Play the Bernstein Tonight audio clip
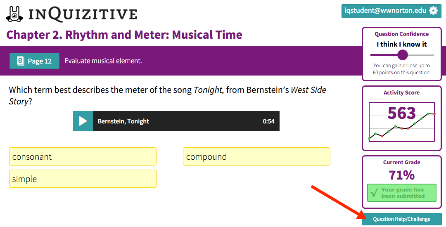The height and width of the screenshot is (227, 446). (x=83, y=121)
